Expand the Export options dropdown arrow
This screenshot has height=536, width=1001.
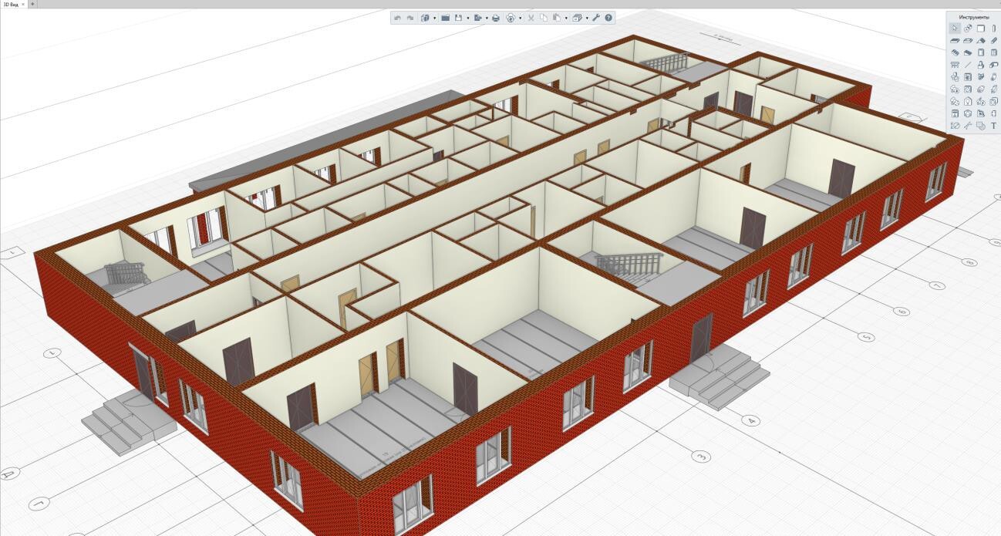(487, 18)
